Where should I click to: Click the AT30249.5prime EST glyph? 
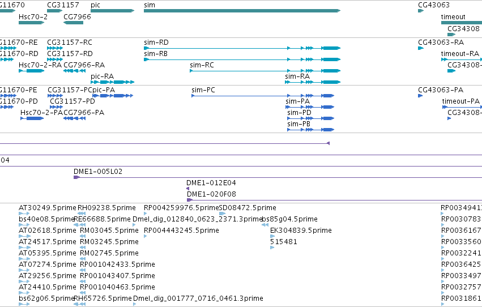click(x=24, y=214)
